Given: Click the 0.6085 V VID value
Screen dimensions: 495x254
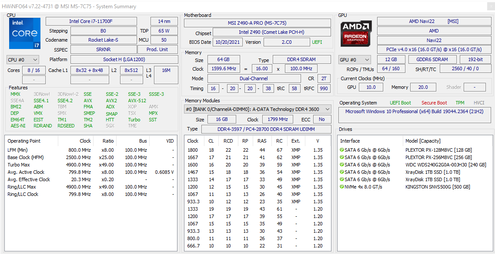Looking at the screenshot, I should coord(164,172).
